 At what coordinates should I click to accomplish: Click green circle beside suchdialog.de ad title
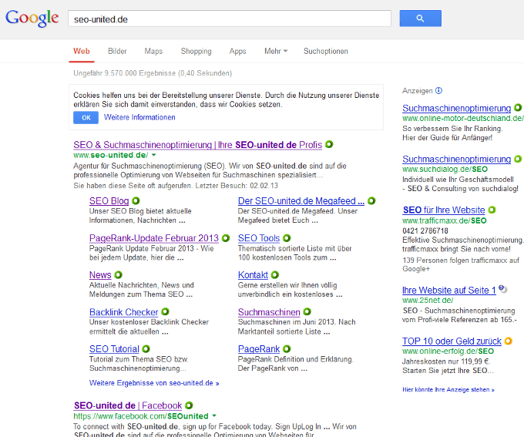pyautogui.click(x=518, y=159)
